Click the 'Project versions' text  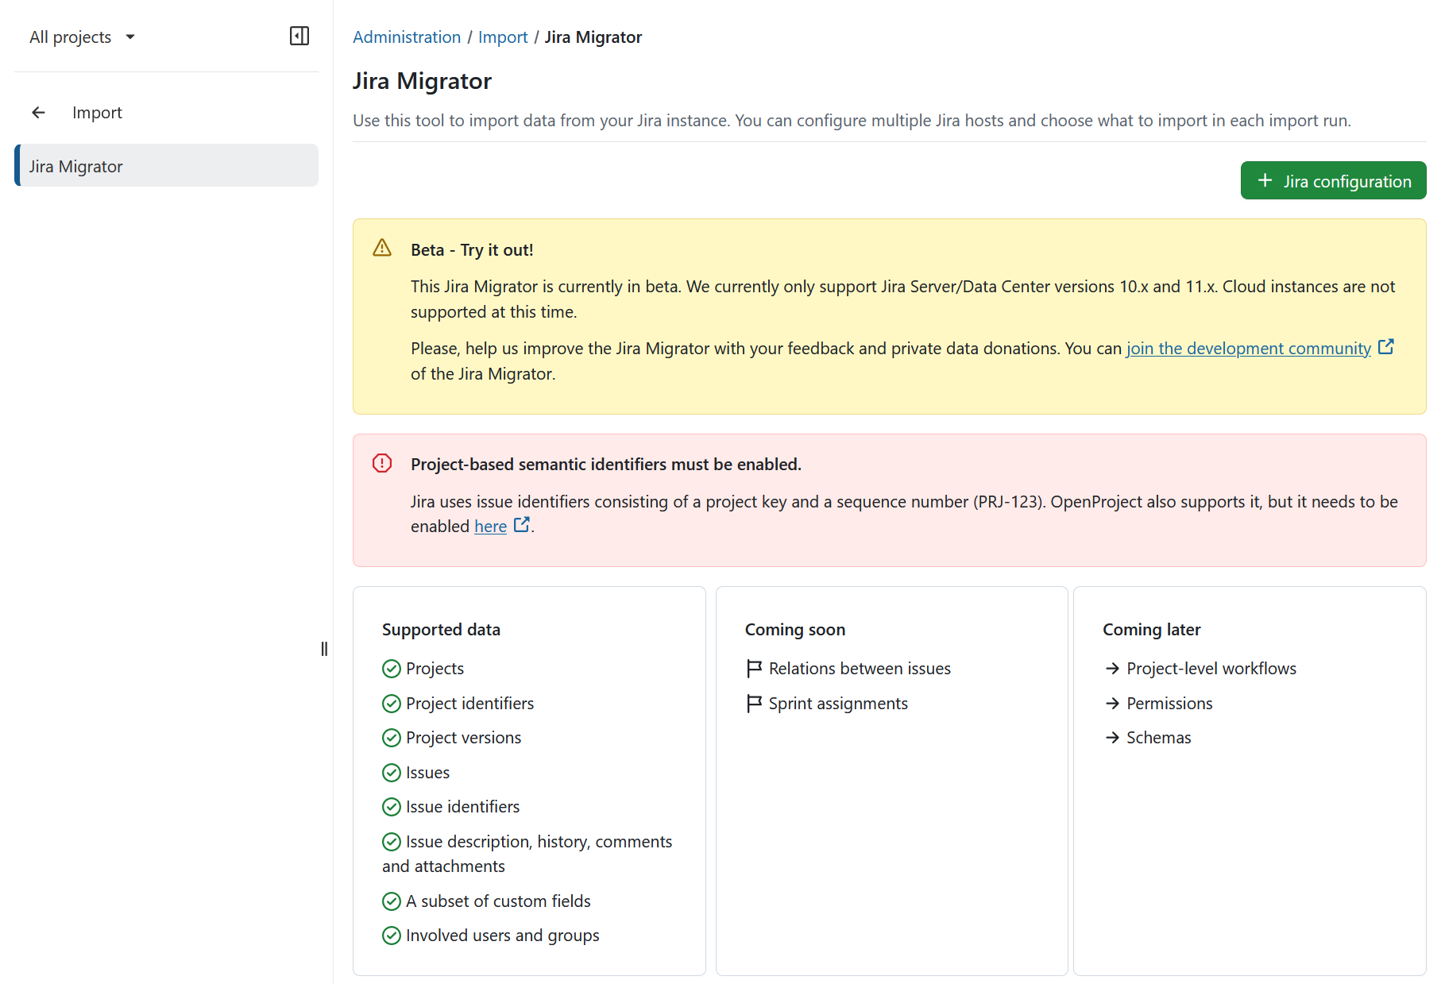coord(464,738)
